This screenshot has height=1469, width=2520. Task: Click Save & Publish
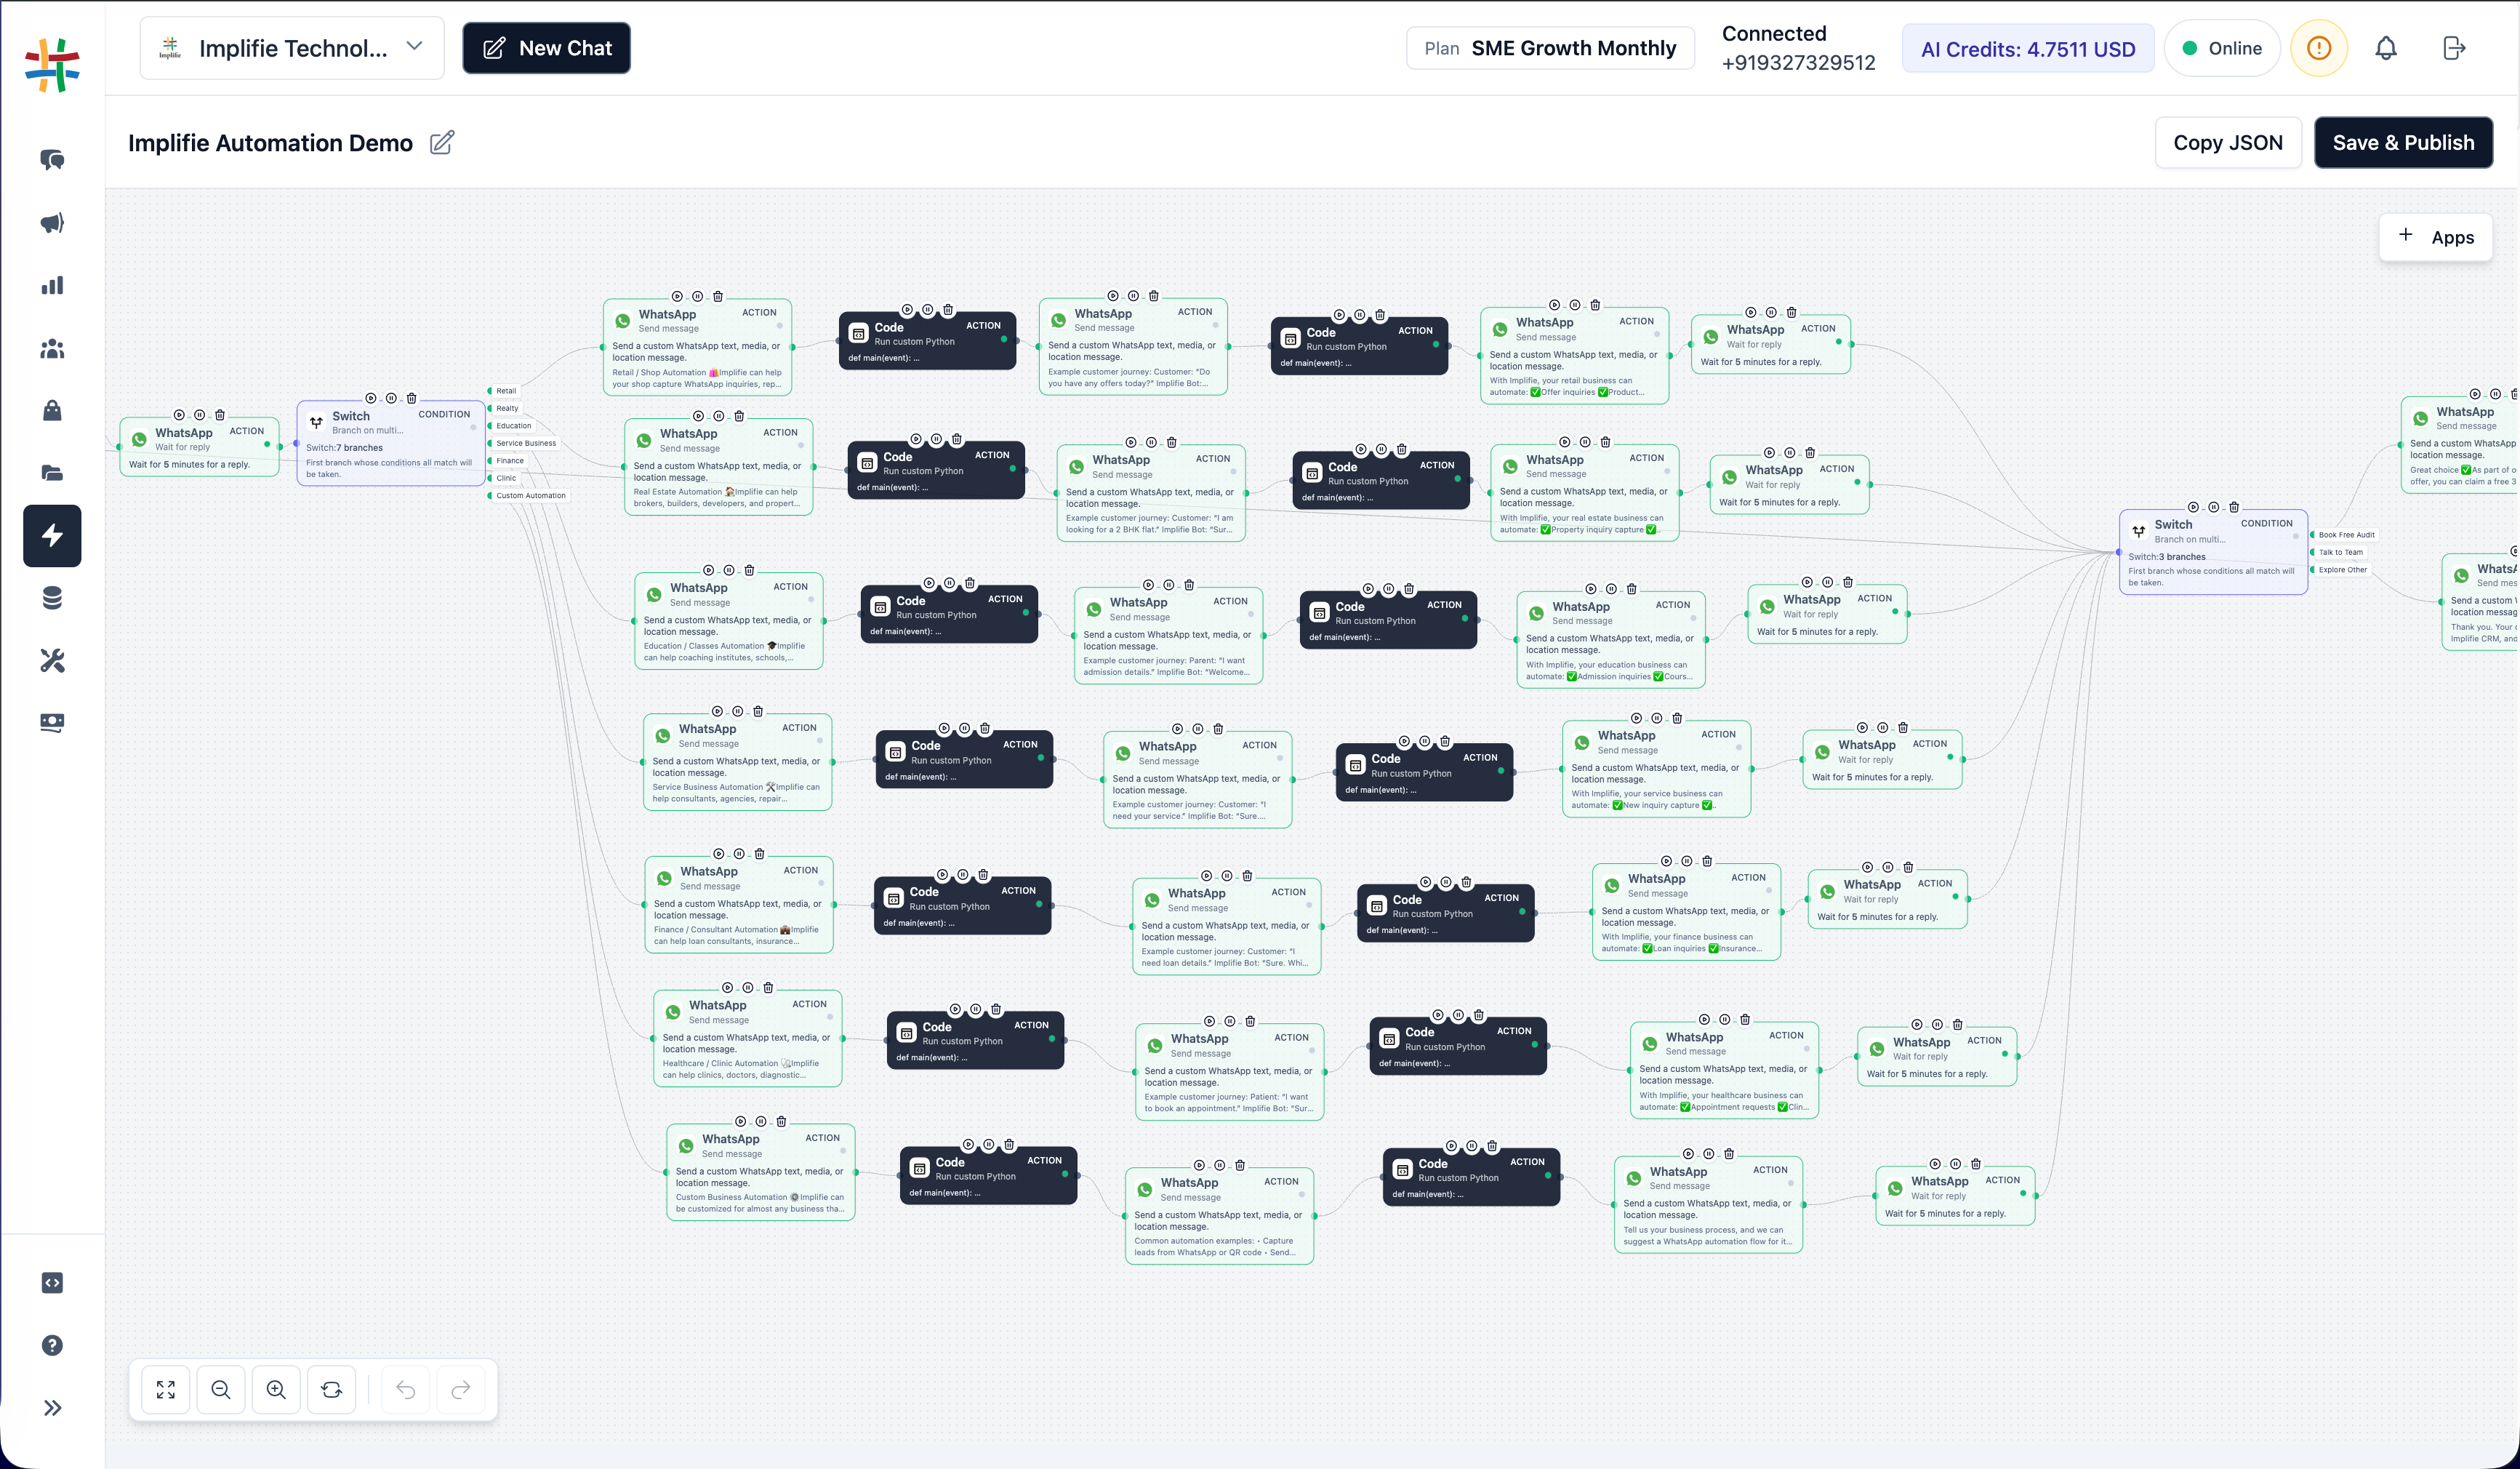2403,143
